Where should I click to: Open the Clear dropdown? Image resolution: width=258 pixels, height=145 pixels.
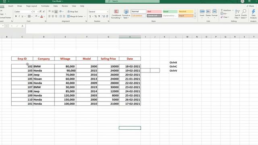coord(225,17)
